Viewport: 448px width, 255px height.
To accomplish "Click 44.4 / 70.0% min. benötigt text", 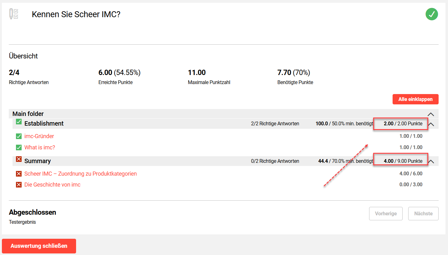I will 346,161.
